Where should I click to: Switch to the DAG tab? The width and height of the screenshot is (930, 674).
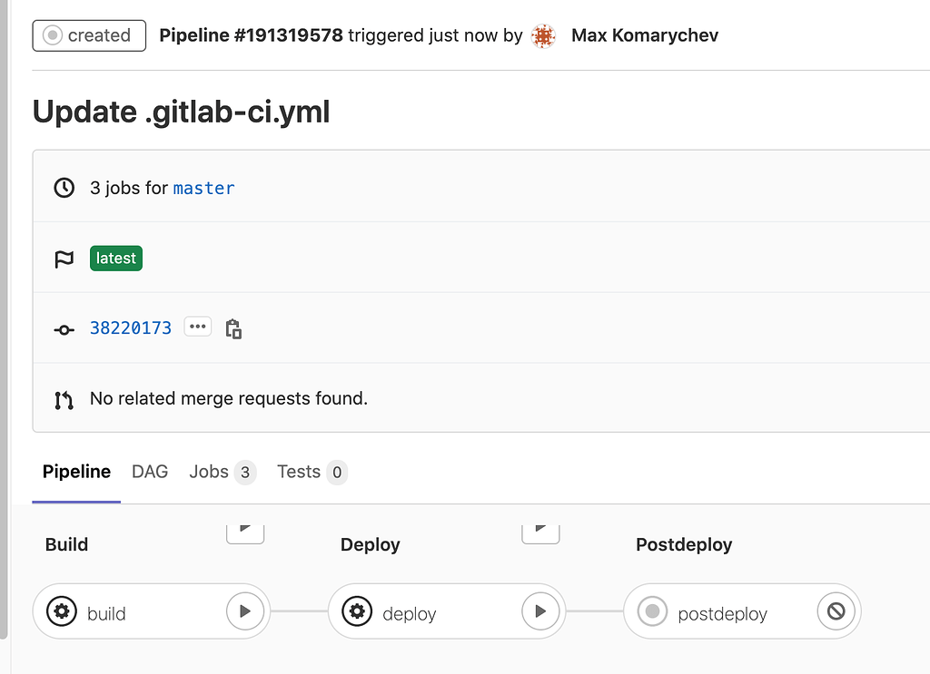pyautogui.click(x=149, y=472)
